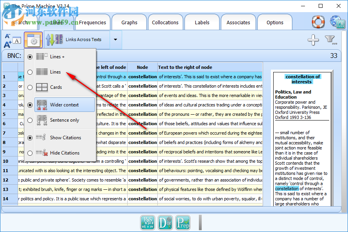Click constellation node in row 9
This screenshot has height=232, width=348.
[x=142, y=152]
